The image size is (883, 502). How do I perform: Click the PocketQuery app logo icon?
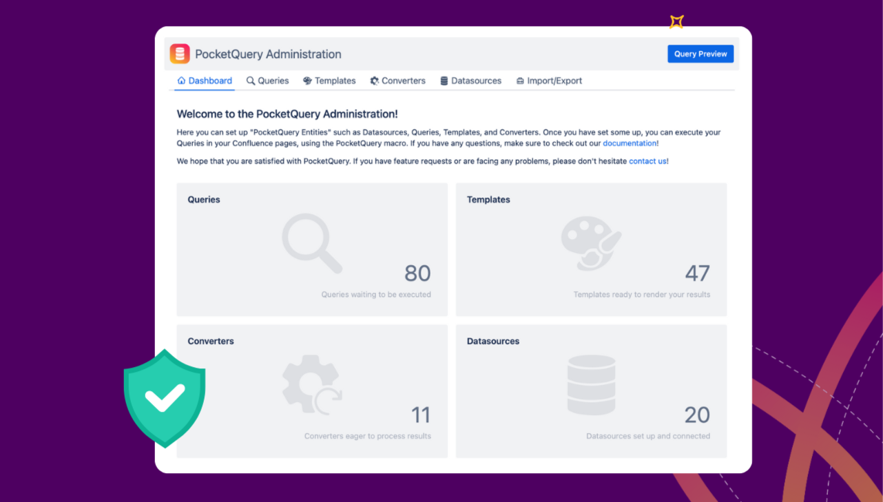click(x=180, y=54)
